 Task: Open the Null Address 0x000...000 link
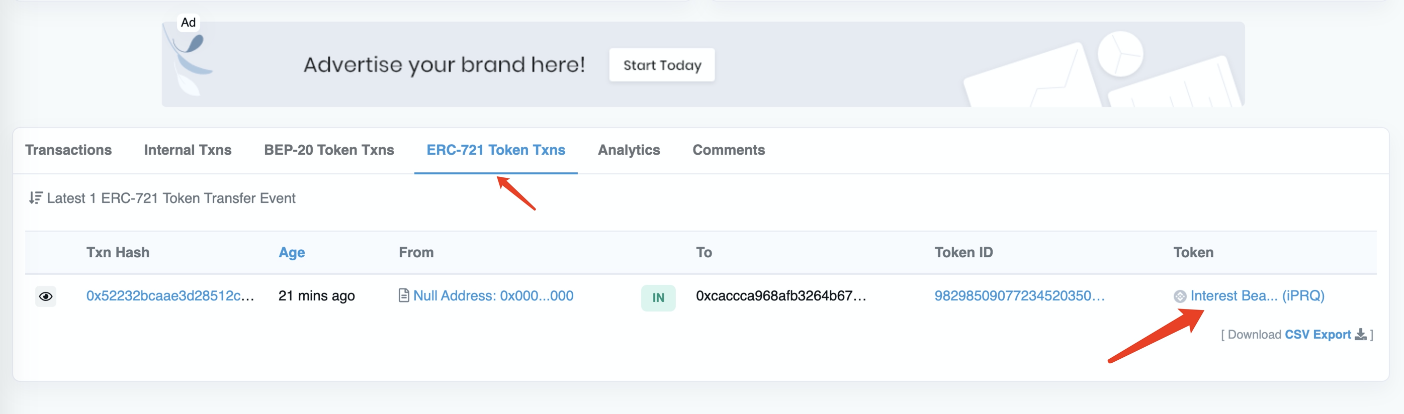tap(493, 296)
